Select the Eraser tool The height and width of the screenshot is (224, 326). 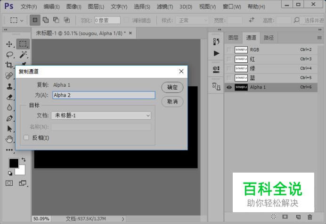[x=9, y=97]
